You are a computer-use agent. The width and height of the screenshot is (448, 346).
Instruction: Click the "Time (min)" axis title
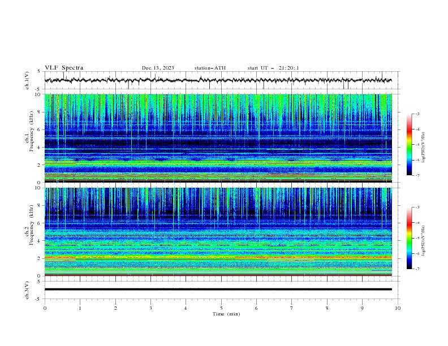[x=226, y=314]
